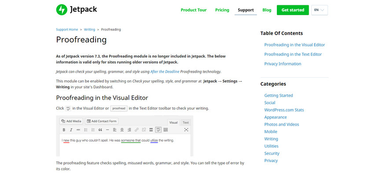Open Pricing in the navigation
This screenshot has height=173, width=383.
[222, 10]
